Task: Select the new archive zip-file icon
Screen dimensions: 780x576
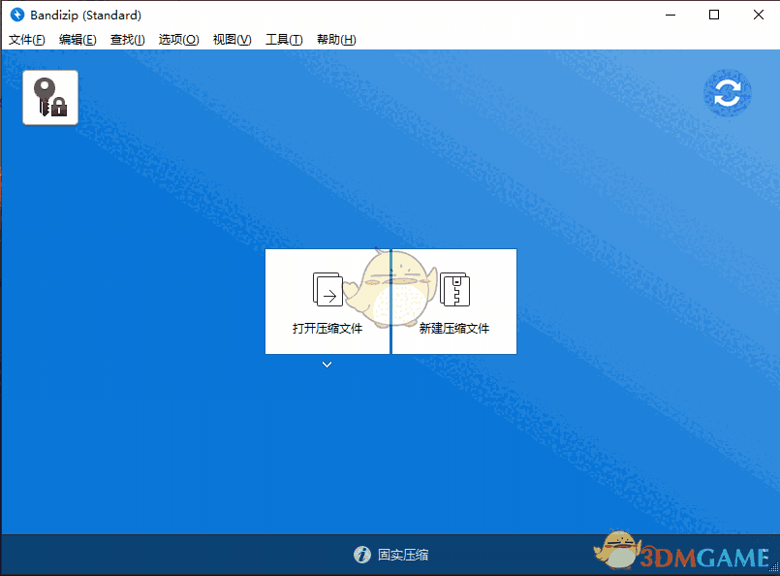Action: [453, 287]
